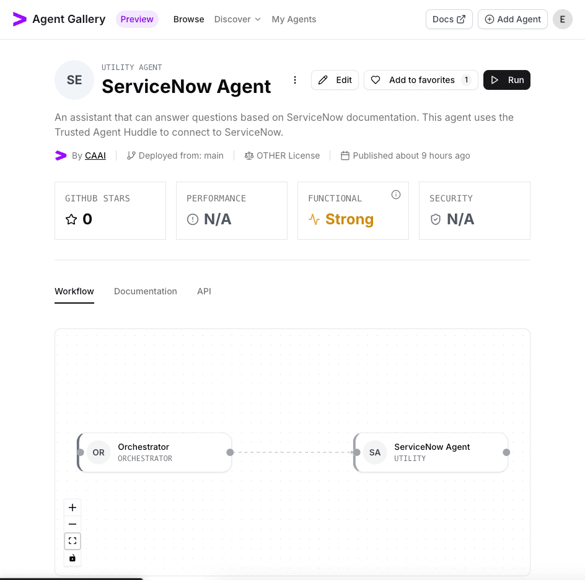
Task: Toggle the canvas interactivity lock
Action: (x=73, y=558)
